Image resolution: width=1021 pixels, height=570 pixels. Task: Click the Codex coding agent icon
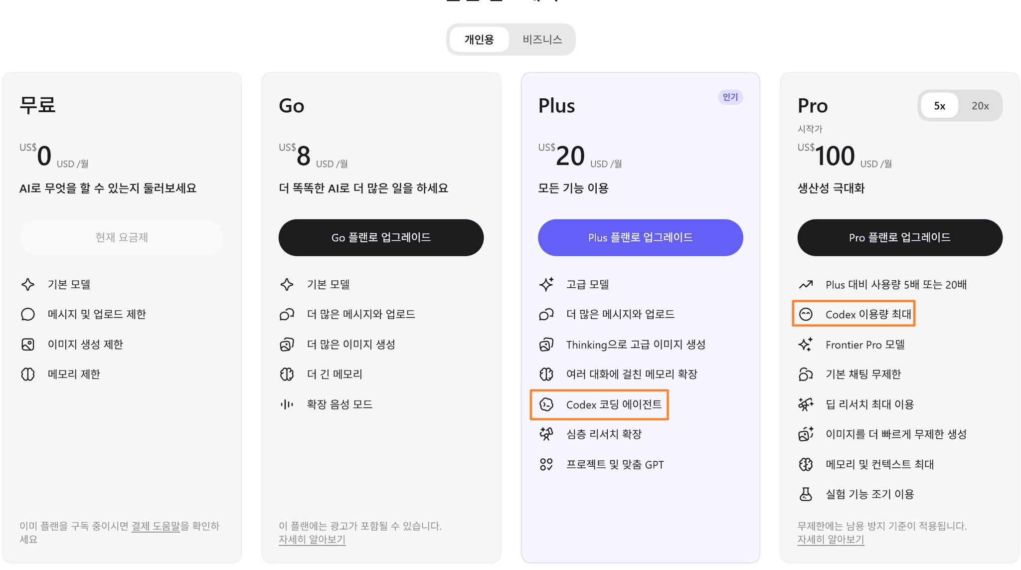tap(546, 404)
